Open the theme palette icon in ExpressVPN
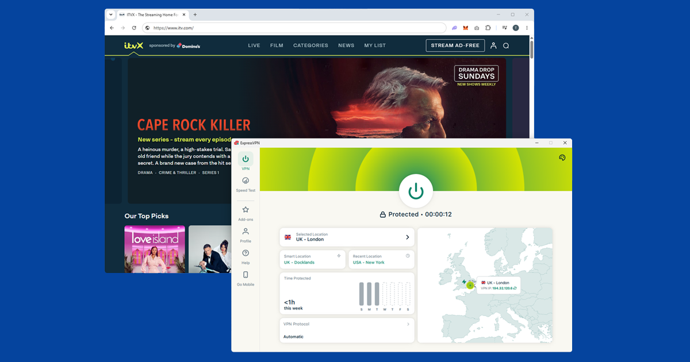This screenshot has width=690, height=362. (x=562, y=158)
